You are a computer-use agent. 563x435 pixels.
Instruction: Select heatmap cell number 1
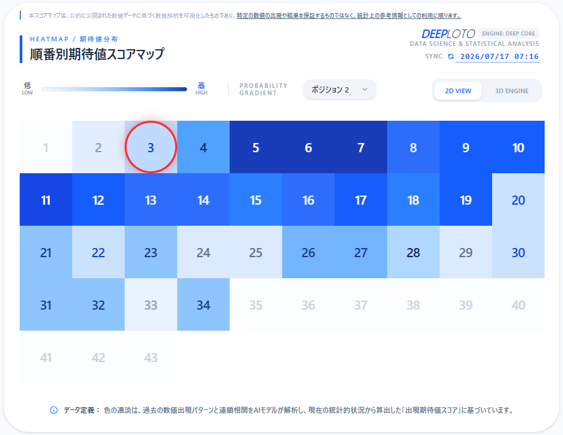coord(46,147)
